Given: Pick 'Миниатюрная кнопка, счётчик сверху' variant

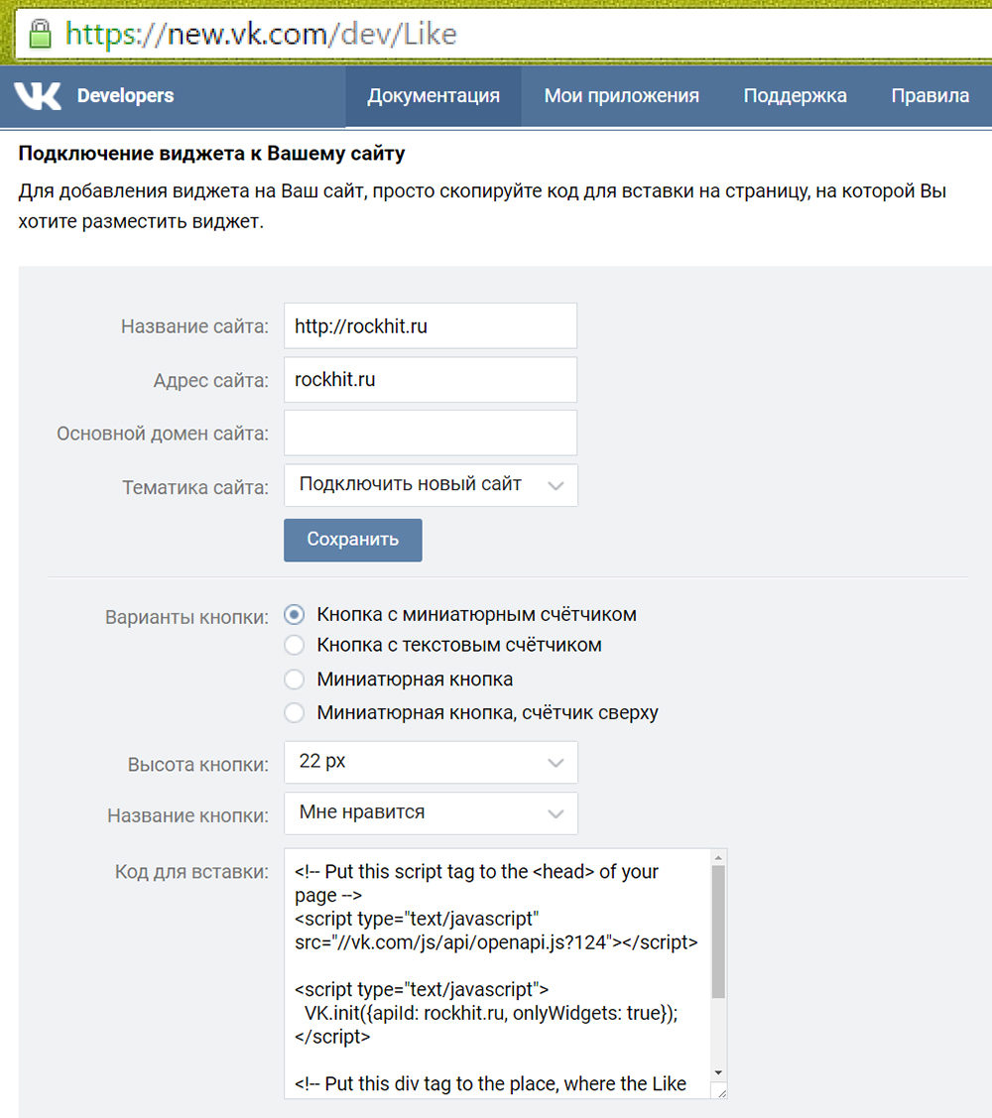Looking at the screenshot, I should click(x=295, y=712).
